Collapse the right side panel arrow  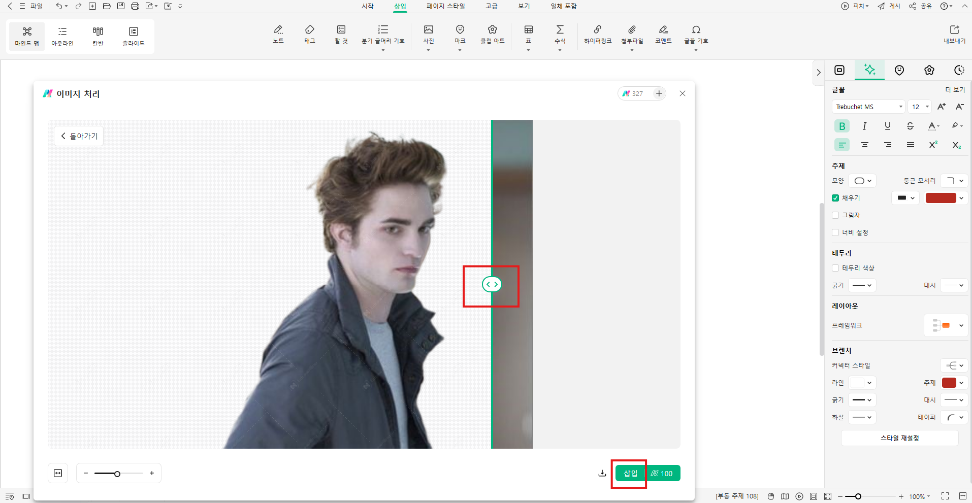pos(819,72)
